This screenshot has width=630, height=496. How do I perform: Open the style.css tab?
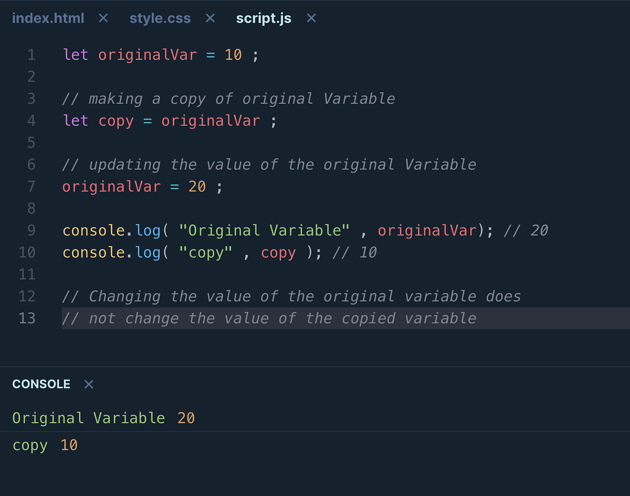tap(160, 18)
